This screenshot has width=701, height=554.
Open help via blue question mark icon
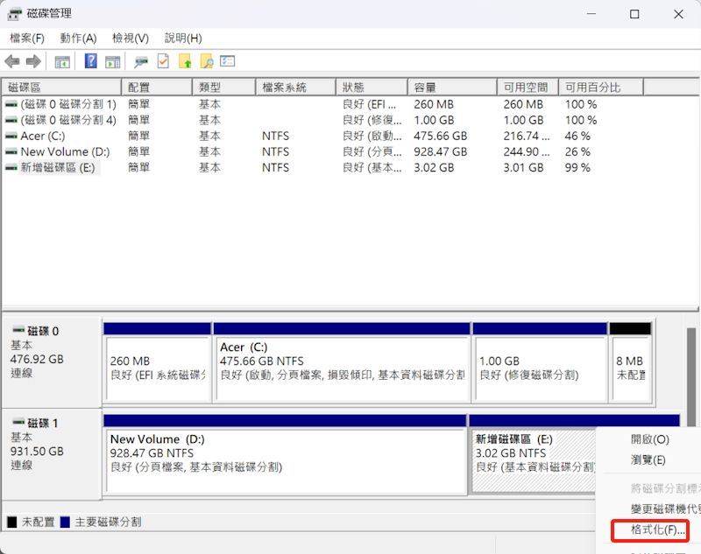90,61
